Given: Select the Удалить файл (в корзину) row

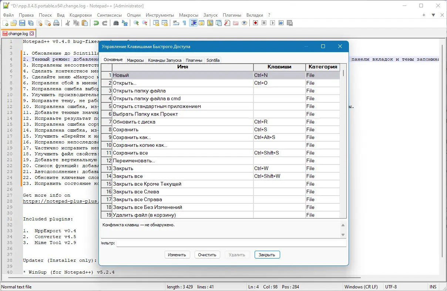Looking at the screenshot, I should 221,215.
